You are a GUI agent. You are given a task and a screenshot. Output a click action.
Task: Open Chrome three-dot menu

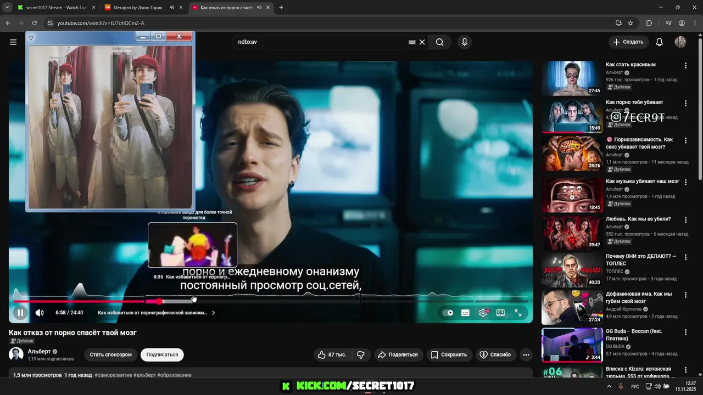695,23
